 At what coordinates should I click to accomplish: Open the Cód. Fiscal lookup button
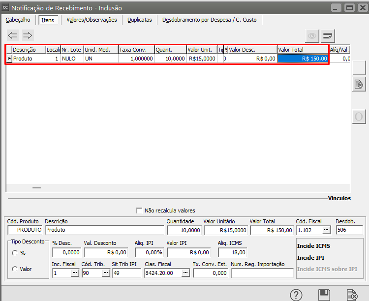pyautogui.click(x=326, y=230)
